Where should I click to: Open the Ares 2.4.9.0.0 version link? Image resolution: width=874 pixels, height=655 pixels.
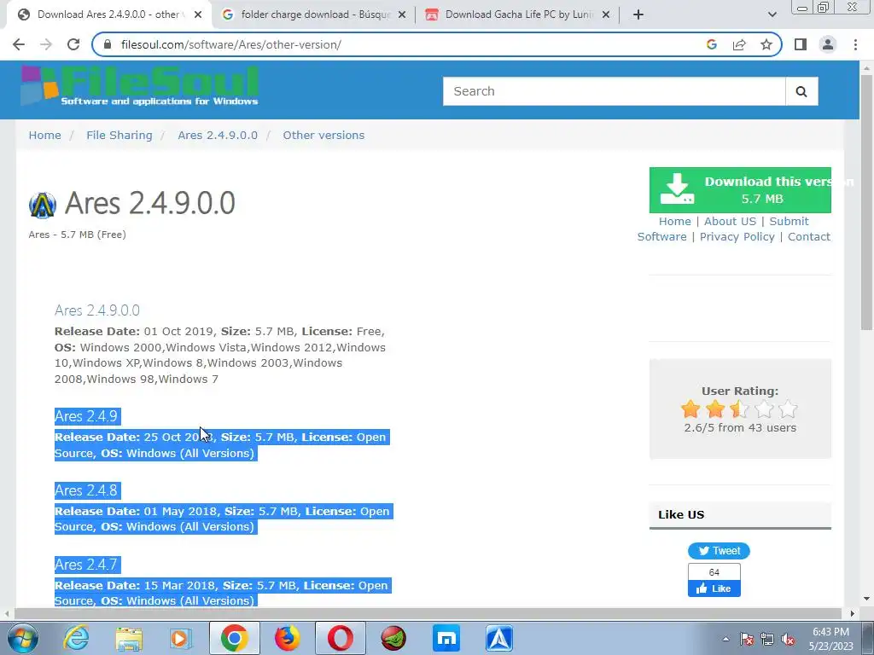point(97,310)
